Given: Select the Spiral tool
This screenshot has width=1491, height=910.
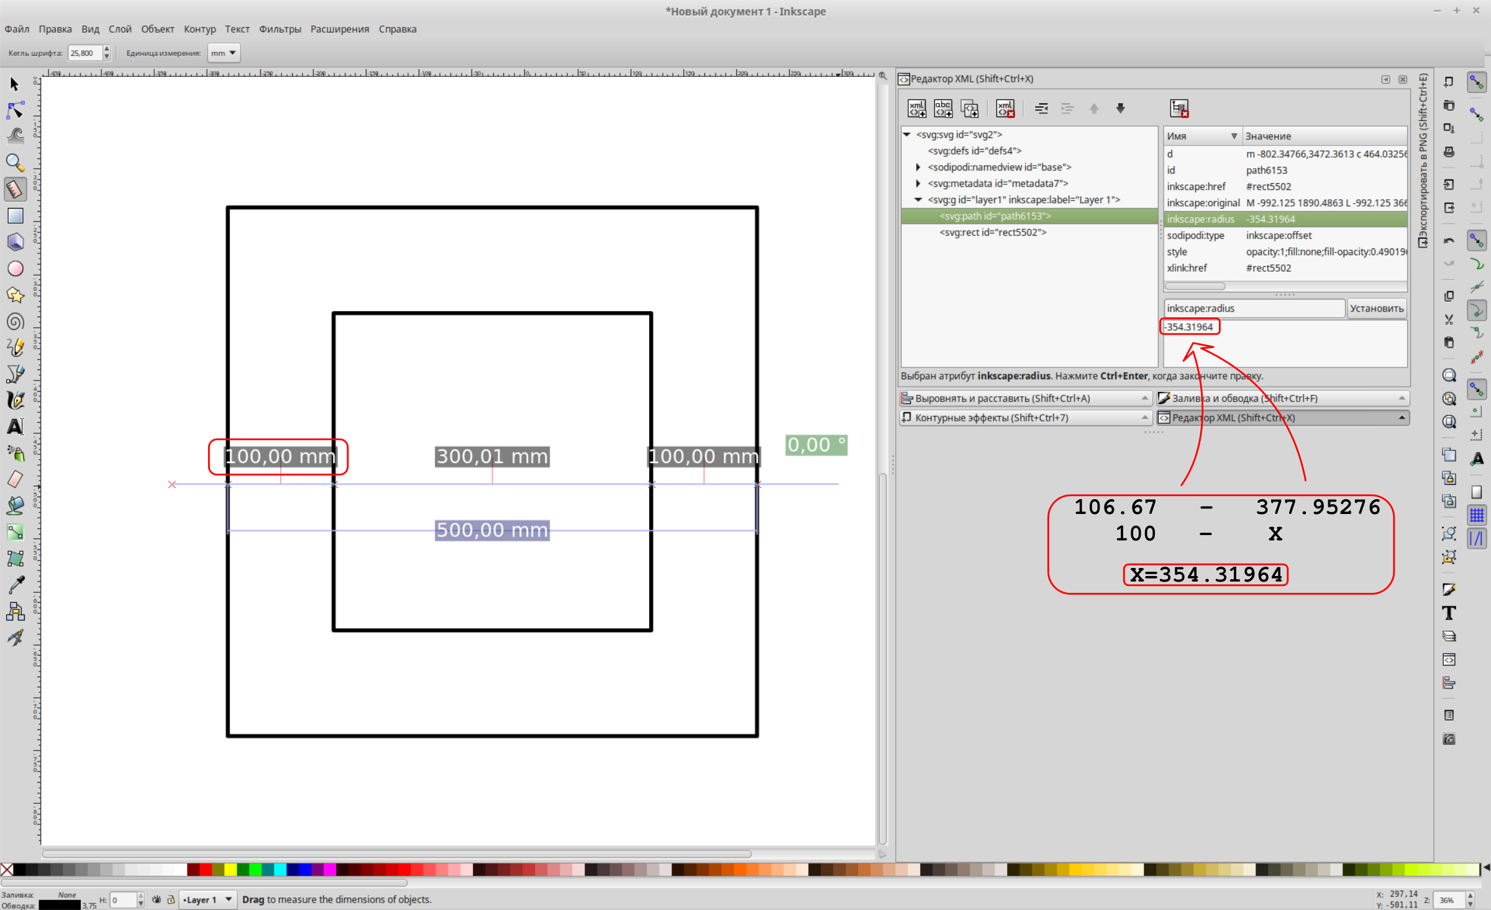Looking at the screenshot, I should click(x=15, y=322).
